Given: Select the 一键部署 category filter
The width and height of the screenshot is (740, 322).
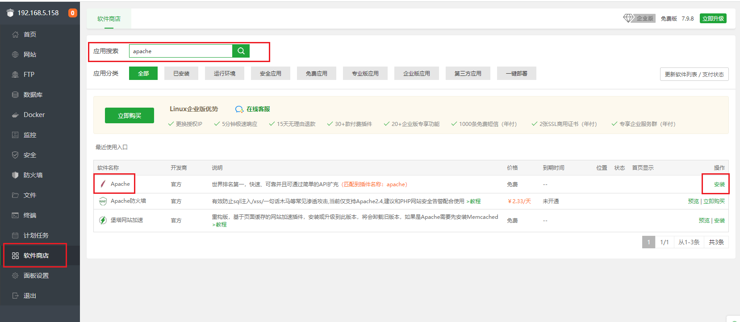Looking at the screenshot, I should [517, 73].
